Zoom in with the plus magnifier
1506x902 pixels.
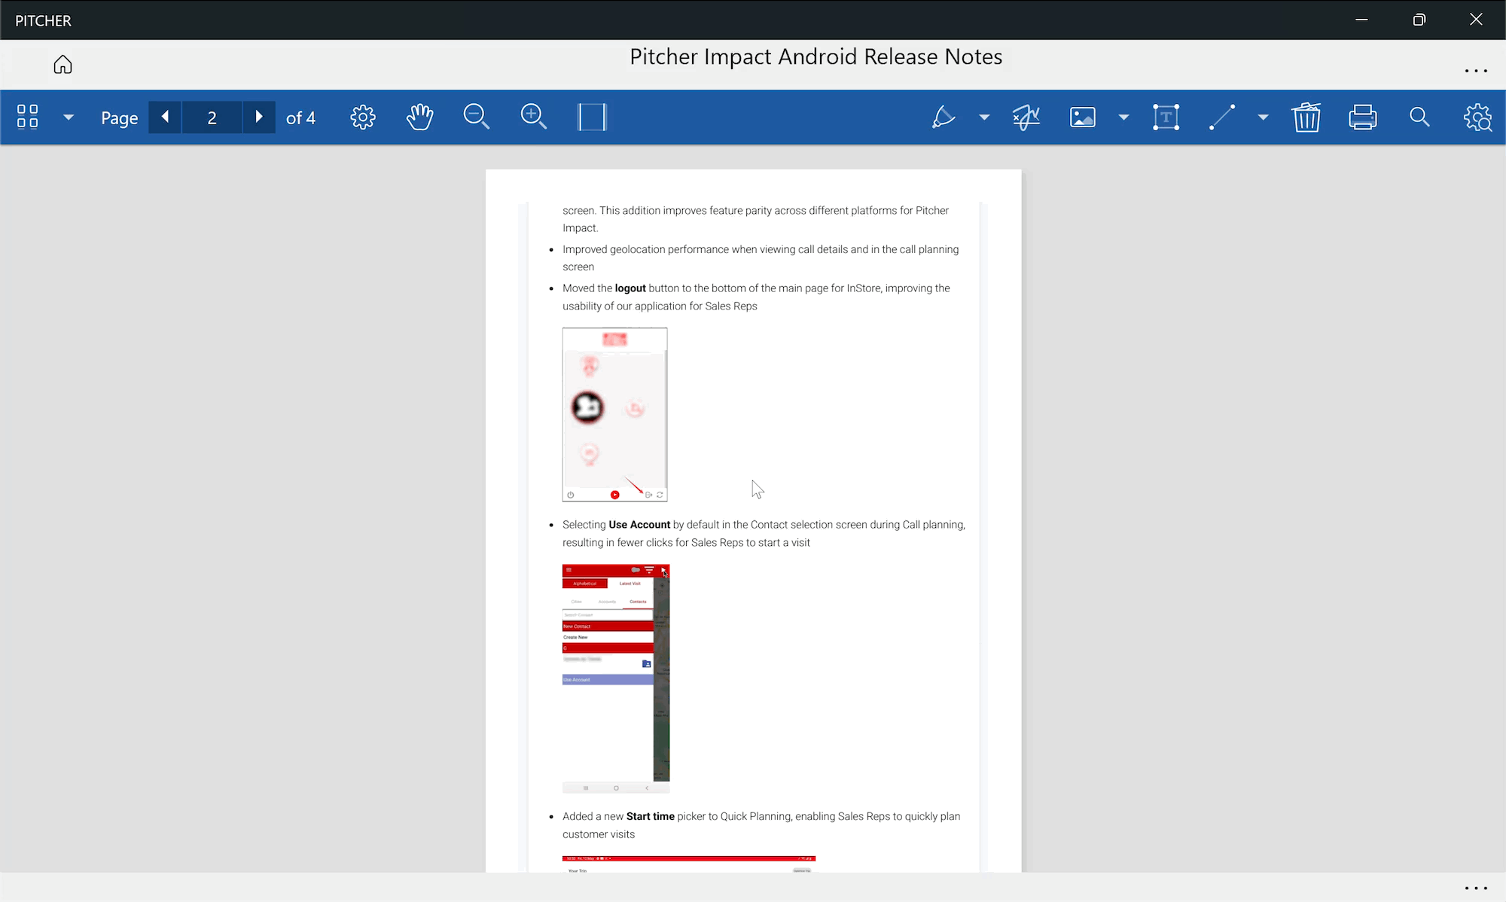[533, 117]
